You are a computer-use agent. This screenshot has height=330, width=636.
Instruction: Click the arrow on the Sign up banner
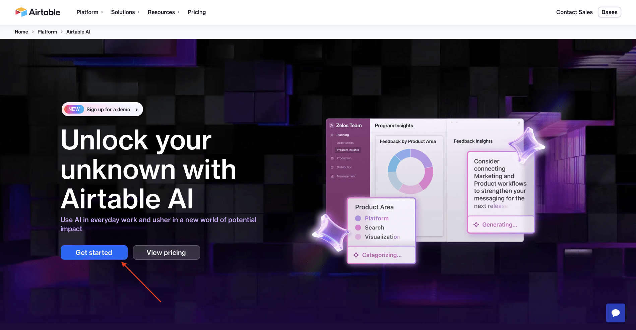coord(136,109)
